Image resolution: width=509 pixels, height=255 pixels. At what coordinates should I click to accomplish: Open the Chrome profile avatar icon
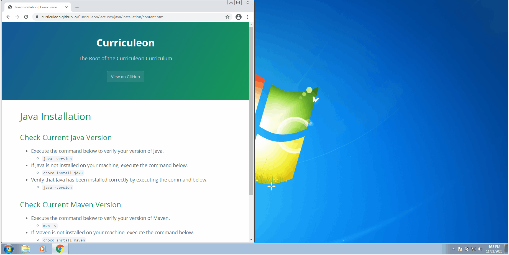click(x=238, y=17)
